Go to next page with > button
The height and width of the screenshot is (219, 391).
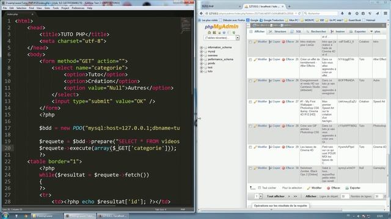(289, 196)
